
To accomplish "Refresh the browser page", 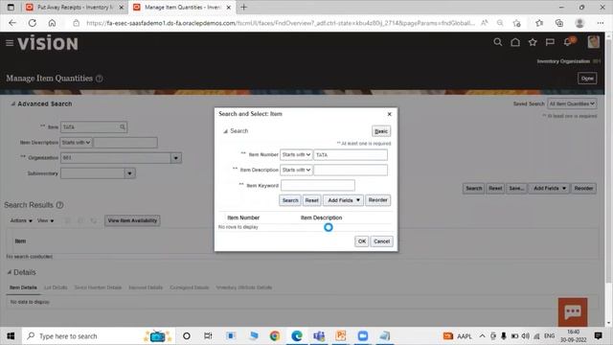I will click(x=33, y=23).
